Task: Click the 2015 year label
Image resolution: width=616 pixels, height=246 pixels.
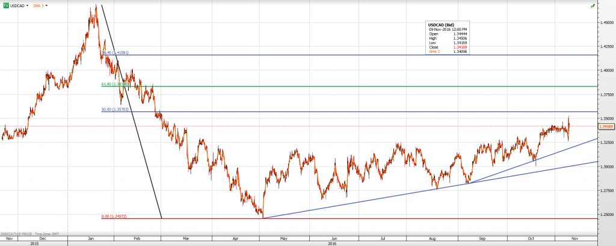Action: point(34,243)
